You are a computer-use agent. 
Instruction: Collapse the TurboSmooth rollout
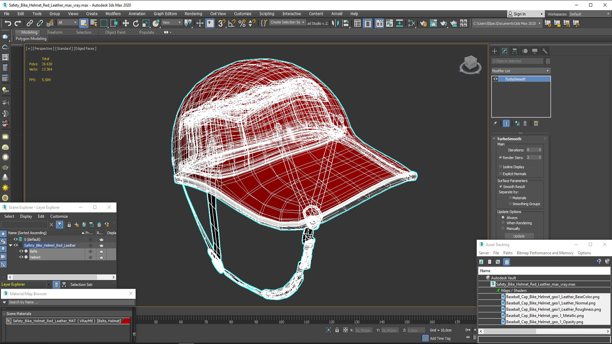pyautogui.click(x=494, y=139)
